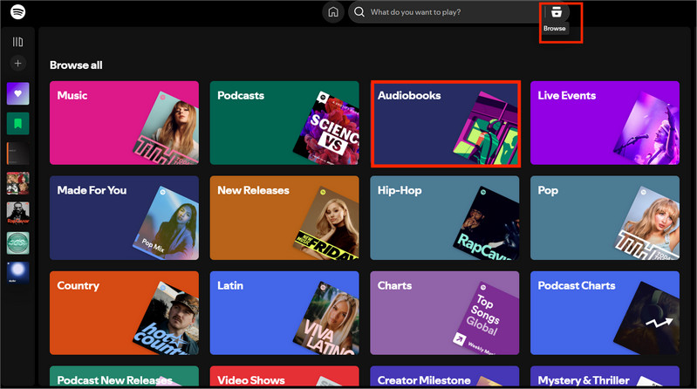This screenshot has width=697, height=389.
Task: Open the glowing orb playlist in sidebar
Action: point(17,272)
